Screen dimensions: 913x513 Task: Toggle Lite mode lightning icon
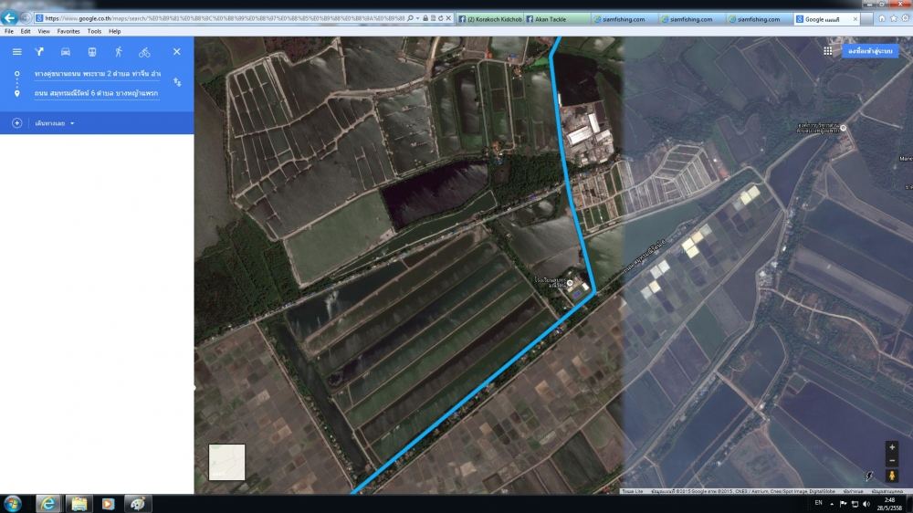[x=869, y=476]
